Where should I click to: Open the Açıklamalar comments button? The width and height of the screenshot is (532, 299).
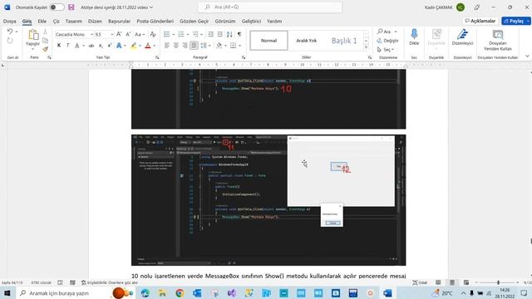coord(480,21)
